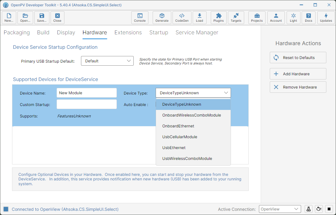
Task: Pick UsbCellularModule from the dropdown list
Action: click(193, 137)
